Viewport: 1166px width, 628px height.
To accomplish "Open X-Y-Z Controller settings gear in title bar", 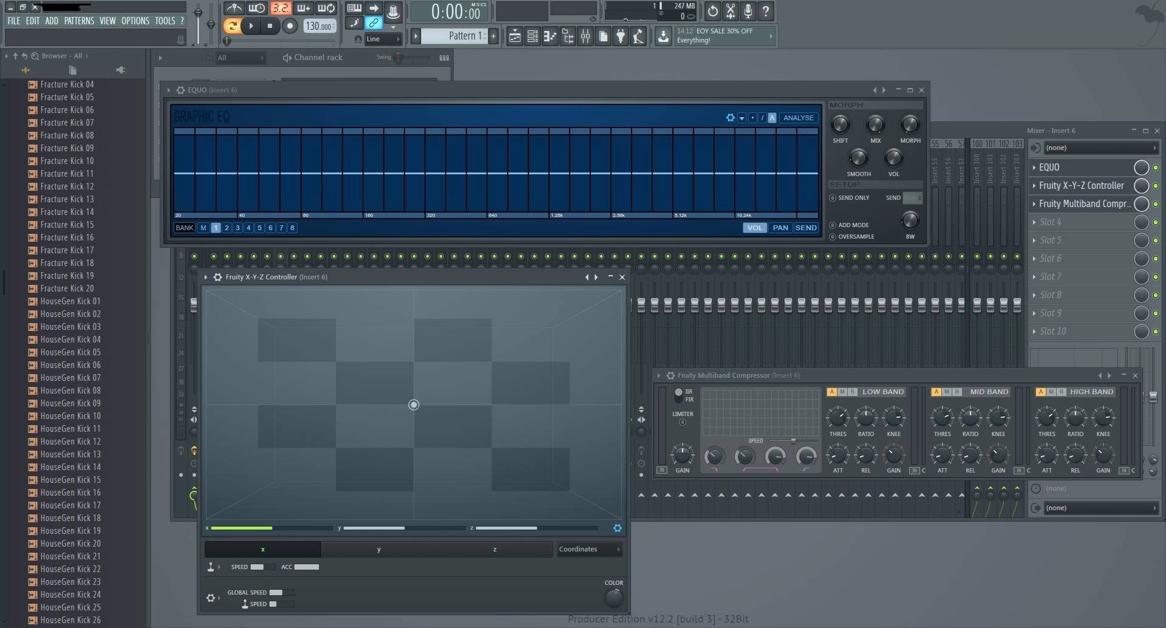I will (x=217, y=277).
